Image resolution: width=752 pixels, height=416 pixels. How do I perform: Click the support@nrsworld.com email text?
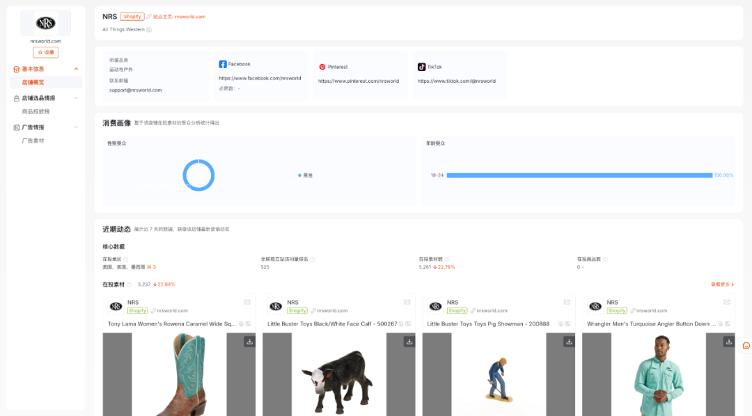tap(135, 90)
